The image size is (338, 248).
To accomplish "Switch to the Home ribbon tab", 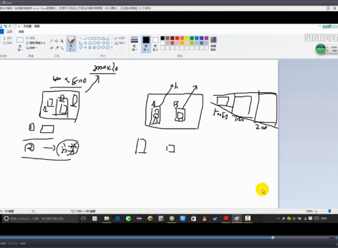I will 10,32.
